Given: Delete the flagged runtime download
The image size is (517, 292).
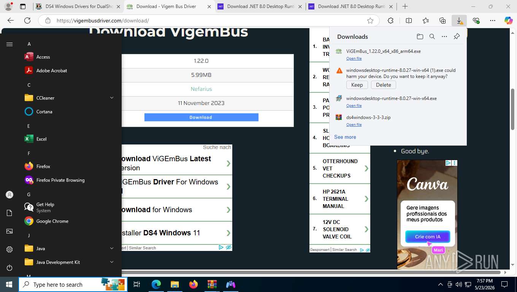Looking at the screenshot, I should (383, 85).
